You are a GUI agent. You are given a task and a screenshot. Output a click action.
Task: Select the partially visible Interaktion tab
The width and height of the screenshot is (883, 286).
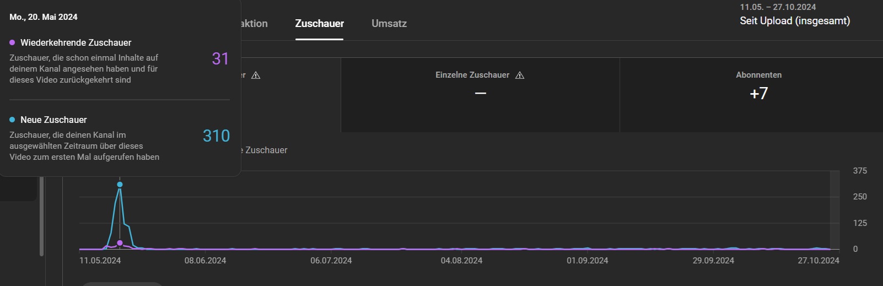coord(254,24)
